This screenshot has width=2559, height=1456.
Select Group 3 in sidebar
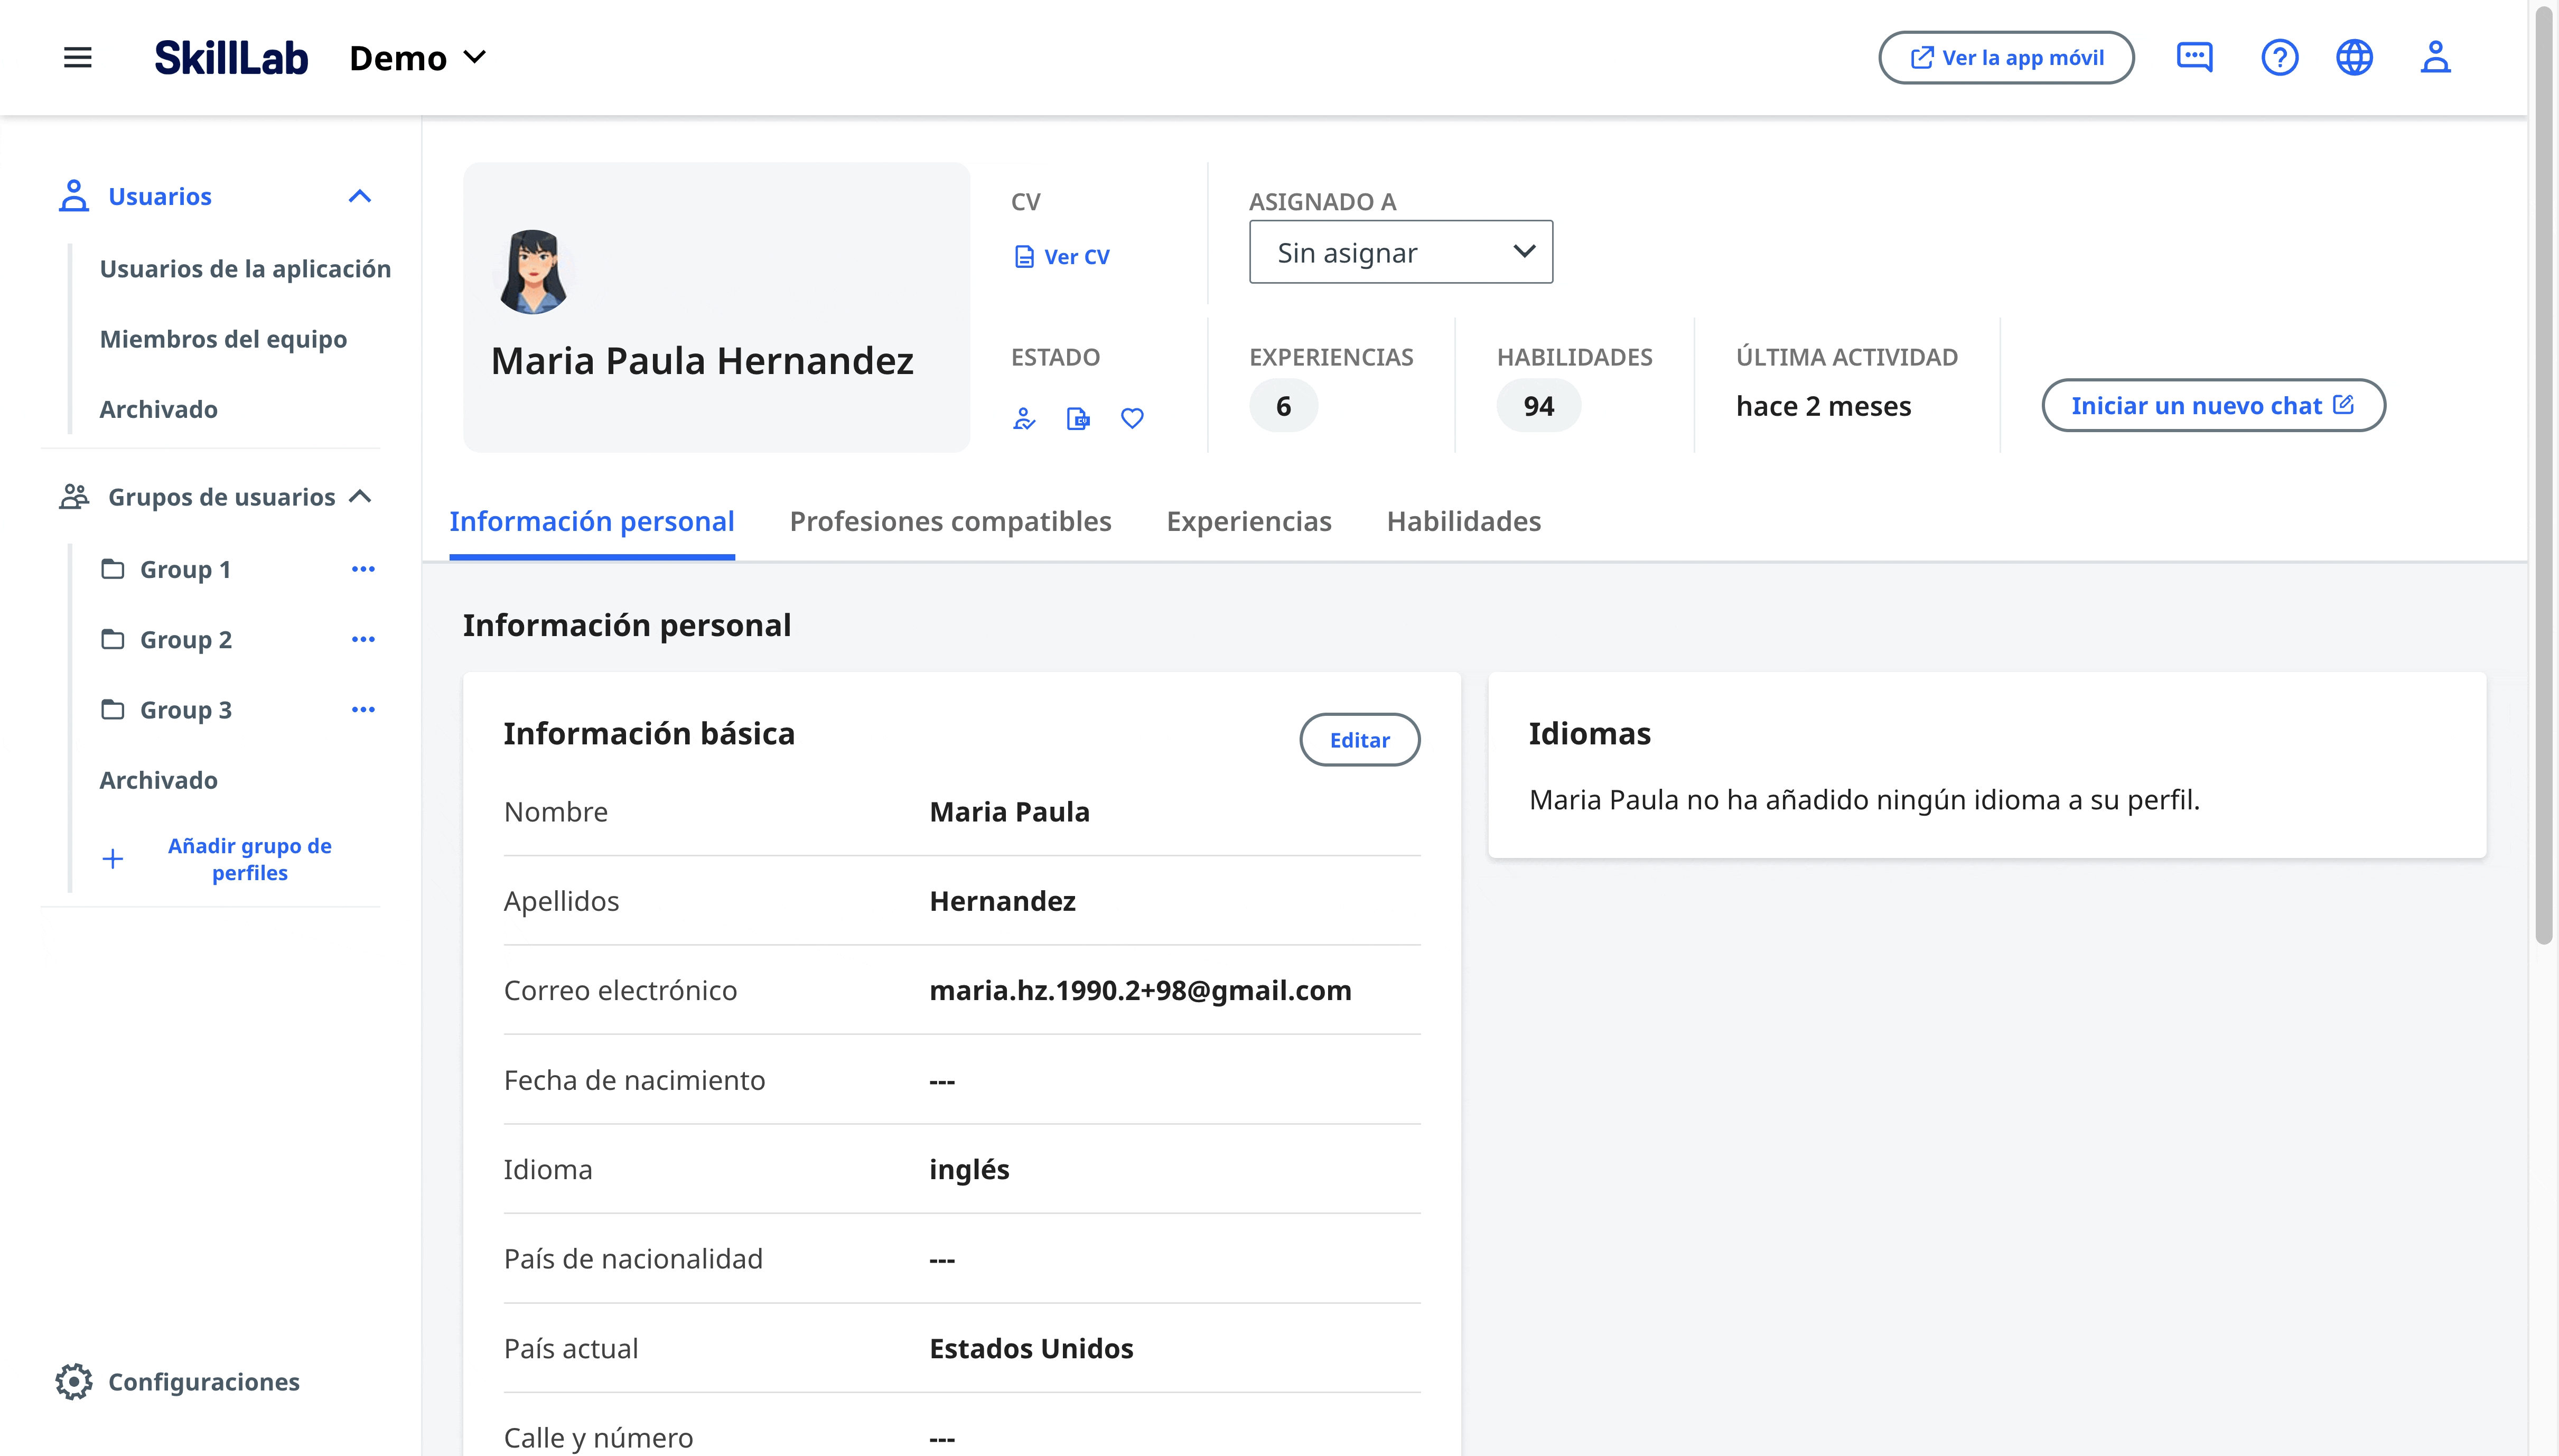(x=185, y=709)
